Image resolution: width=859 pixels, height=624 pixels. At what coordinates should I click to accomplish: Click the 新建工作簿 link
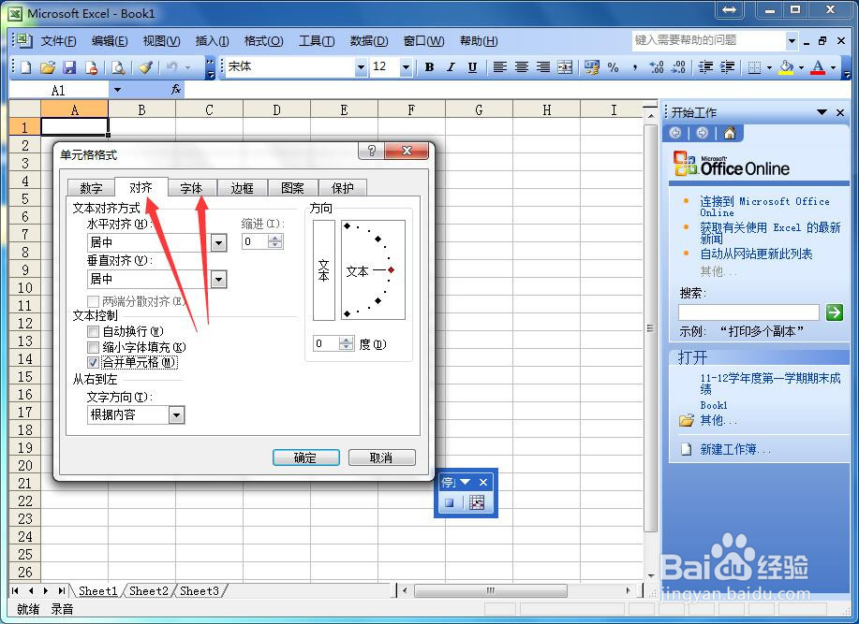(x=734, y=450)
